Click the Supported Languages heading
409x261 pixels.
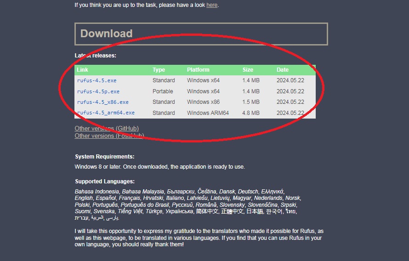click(x=105, y=182)
